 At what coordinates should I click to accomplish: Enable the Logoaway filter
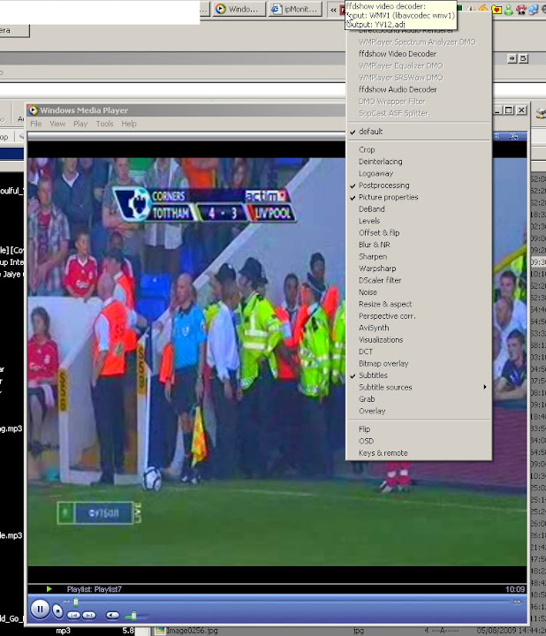coord(419,174)
